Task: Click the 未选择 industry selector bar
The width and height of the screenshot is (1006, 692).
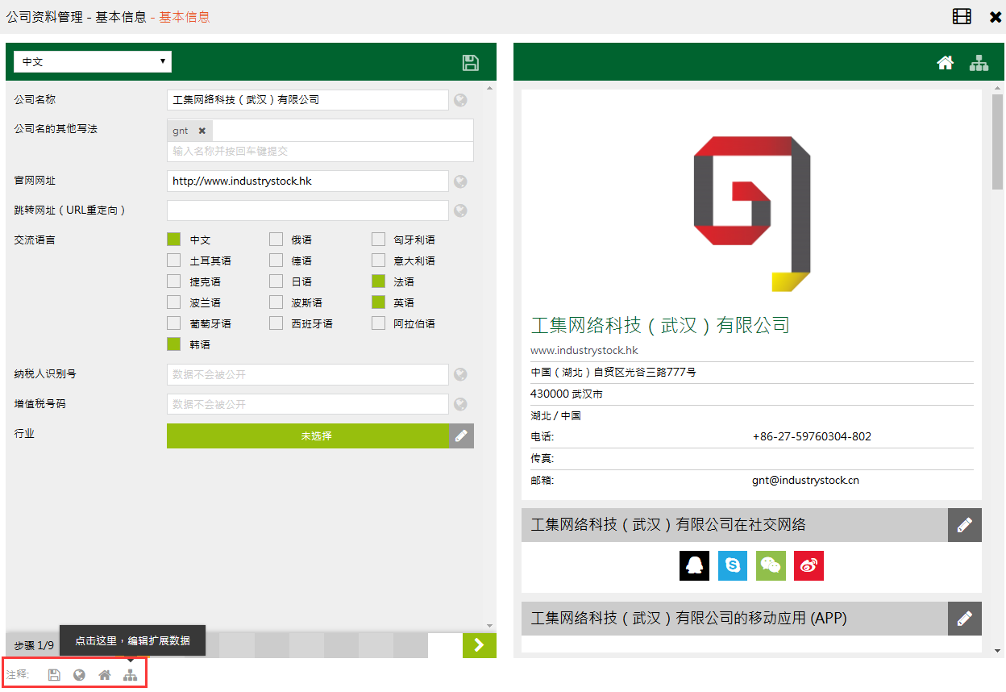Action: (308, 436)
